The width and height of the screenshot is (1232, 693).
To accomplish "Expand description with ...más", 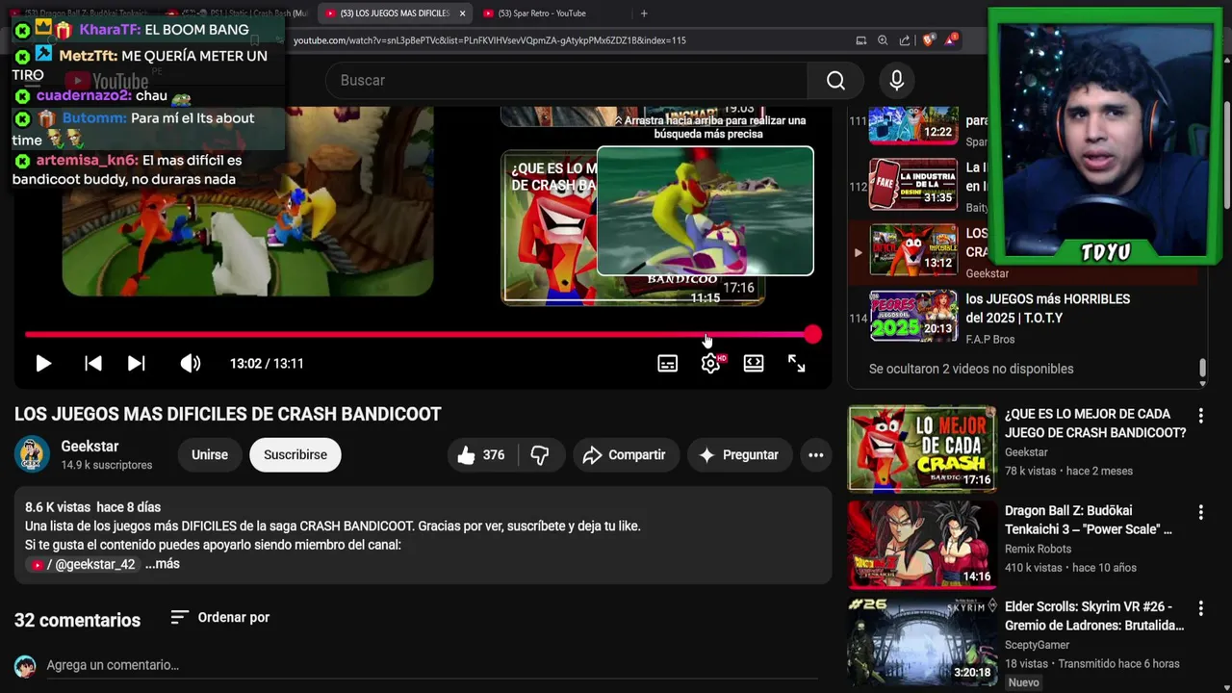I will click(x=163, y=564).
